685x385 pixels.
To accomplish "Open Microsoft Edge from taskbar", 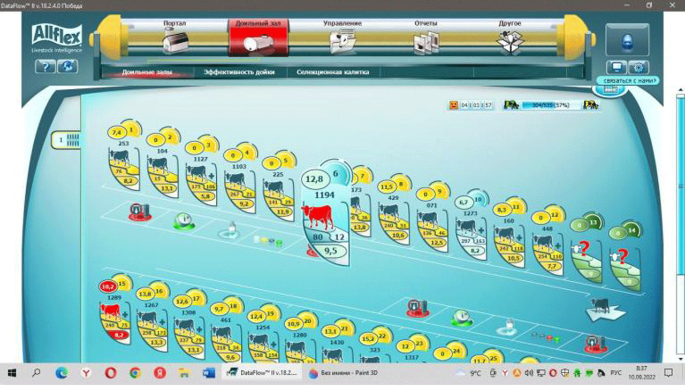I will (62, 373).
